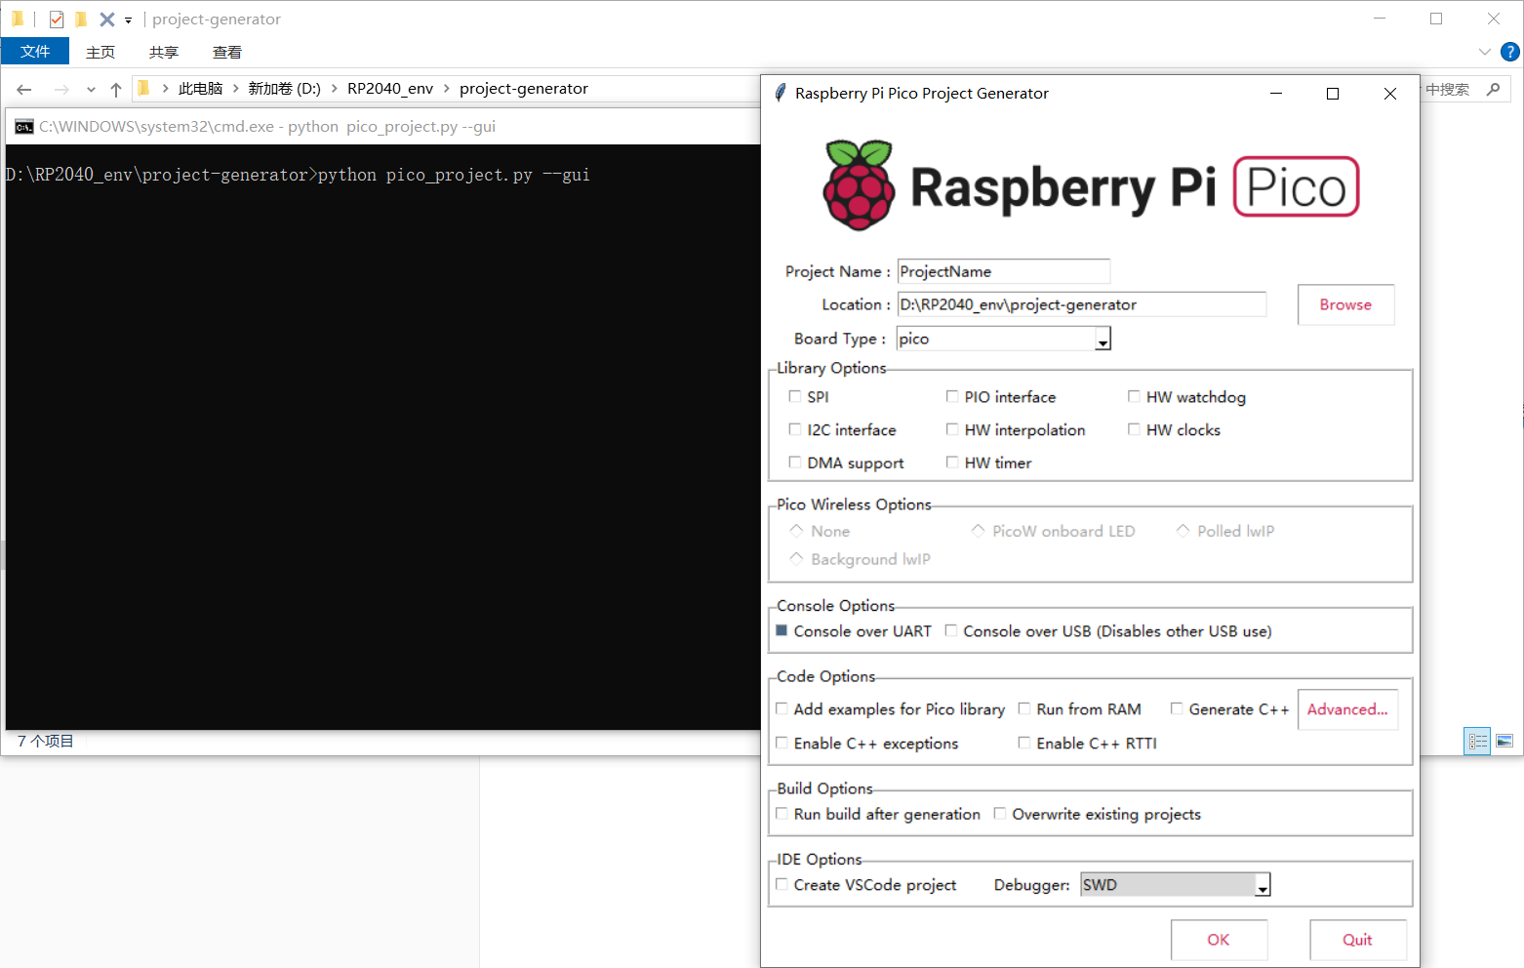The image size is (1524, 968).
Task: Expand breadcrumb chevron after RP2040_env
Action: pos(447,89)
